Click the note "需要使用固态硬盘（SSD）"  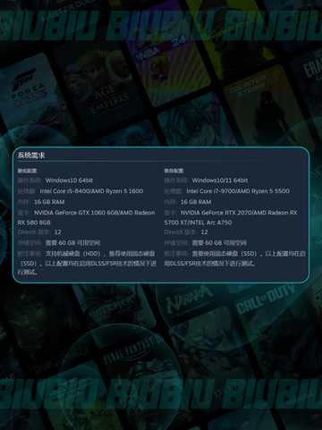click(225, 254)
